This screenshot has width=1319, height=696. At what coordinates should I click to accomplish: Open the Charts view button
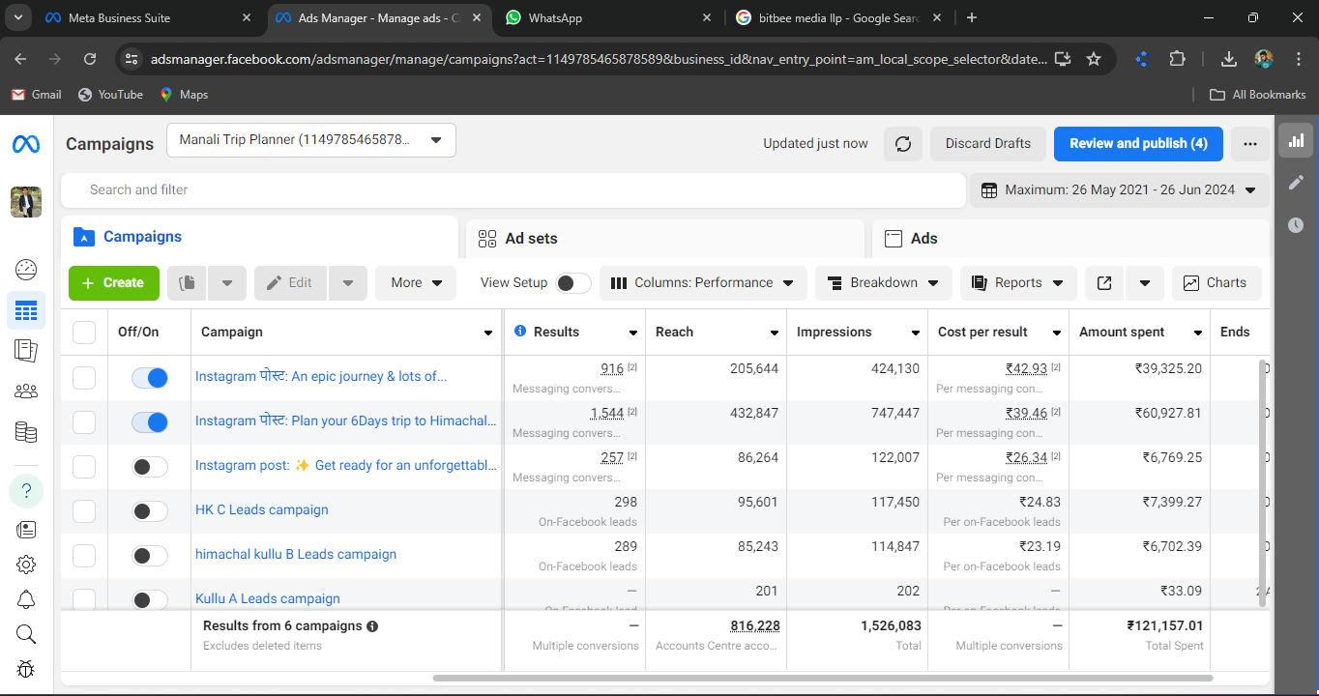point(1216,283)
